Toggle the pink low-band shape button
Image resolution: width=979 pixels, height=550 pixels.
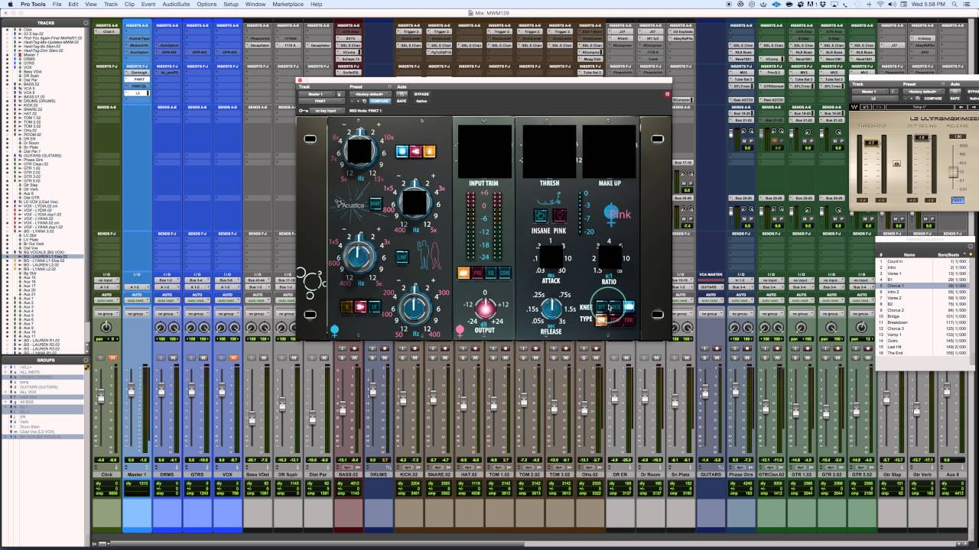pos(360,306)
